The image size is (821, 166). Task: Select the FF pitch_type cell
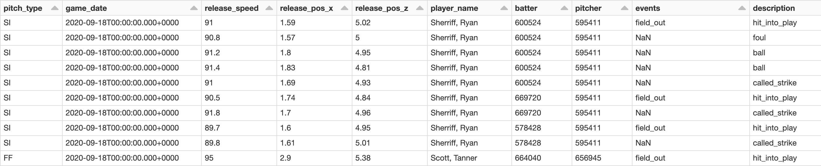(x=8, y=158)
